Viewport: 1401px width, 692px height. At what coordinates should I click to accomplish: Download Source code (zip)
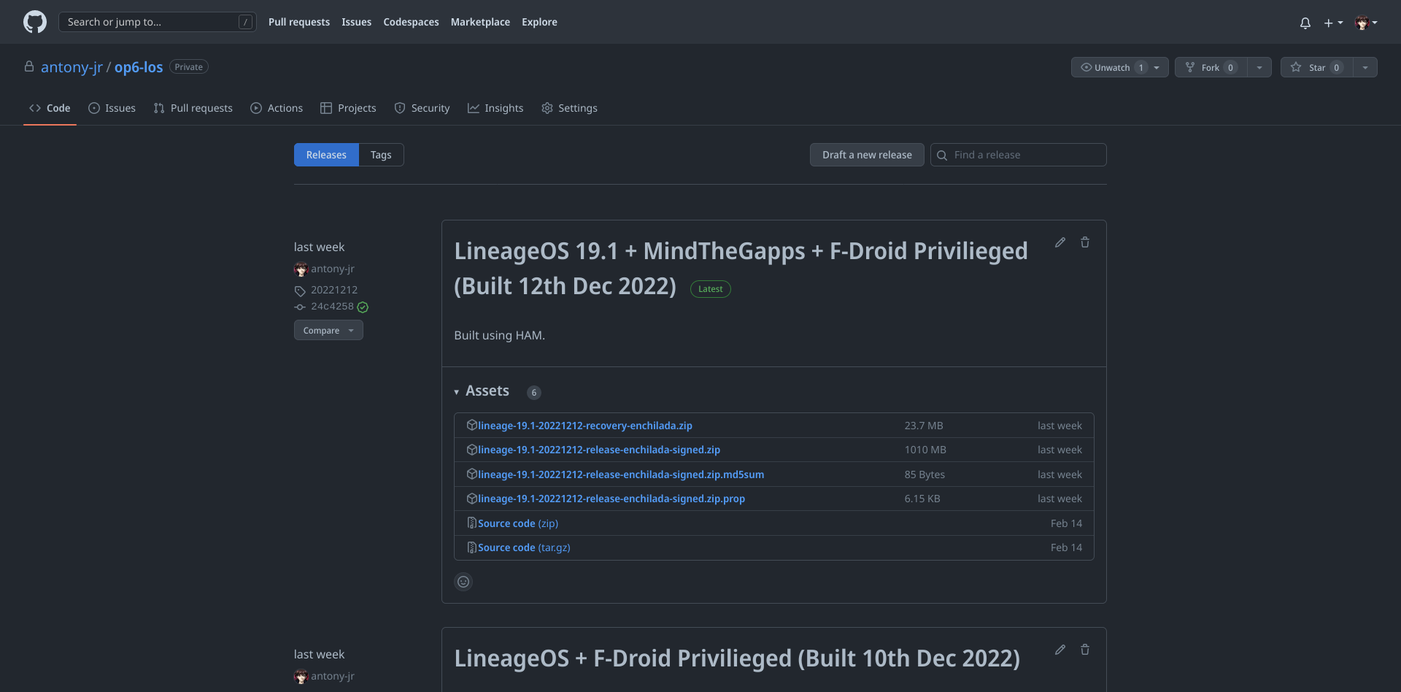[x=518, y=523]
